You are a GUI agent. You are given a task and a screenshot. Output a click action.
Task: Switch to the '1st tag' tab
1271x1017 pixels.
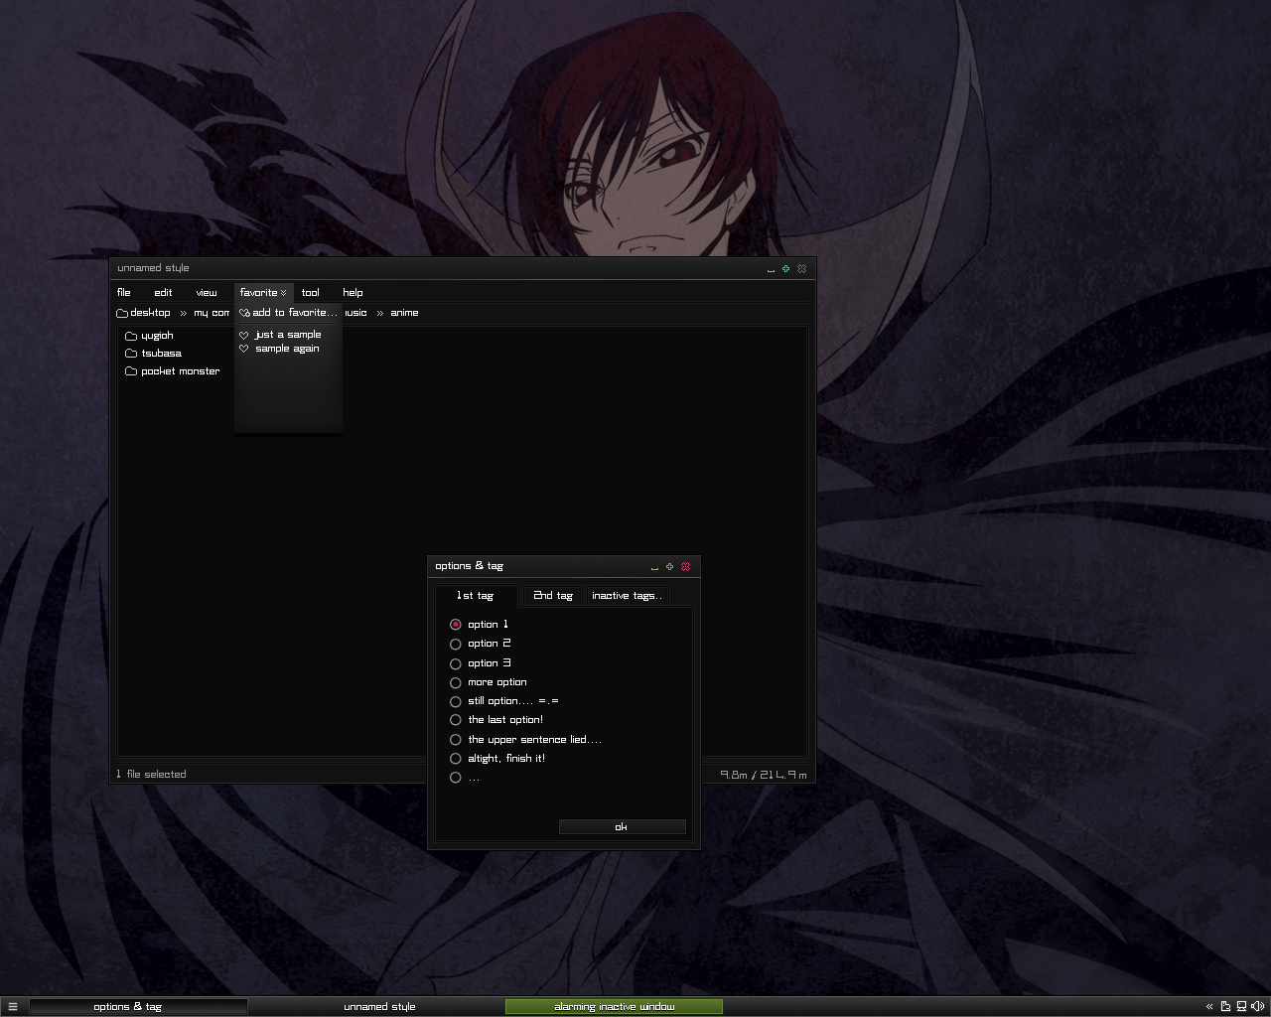[476, 596]
